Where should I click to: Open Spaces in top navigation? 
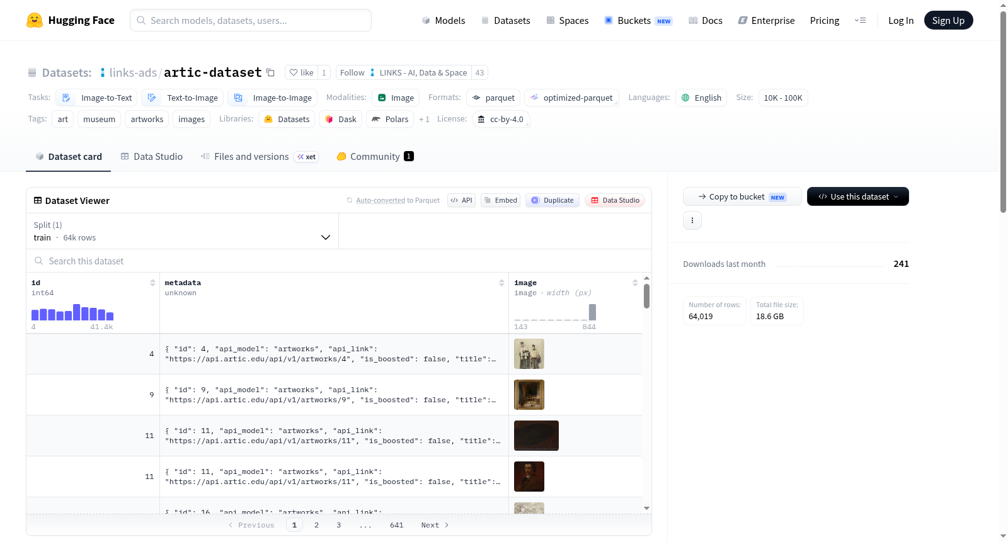(x=567, y=20)
